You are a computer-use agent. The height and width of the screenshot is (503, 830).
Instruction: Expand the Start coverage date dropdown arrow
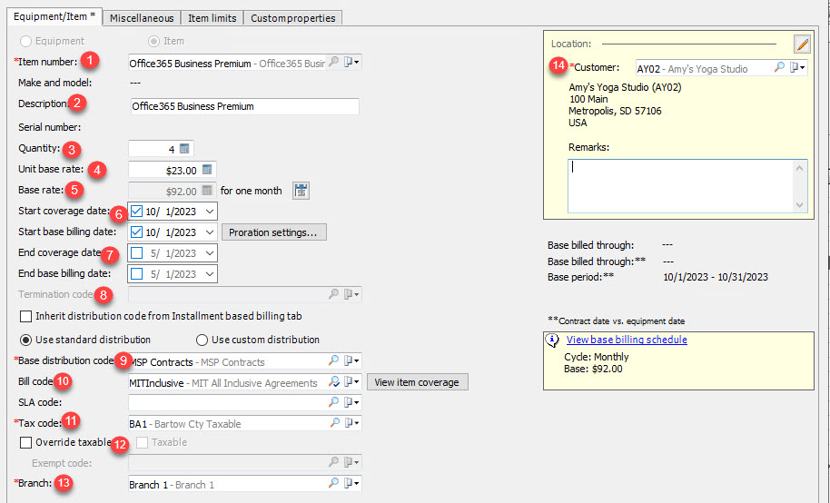pos(210,212)
